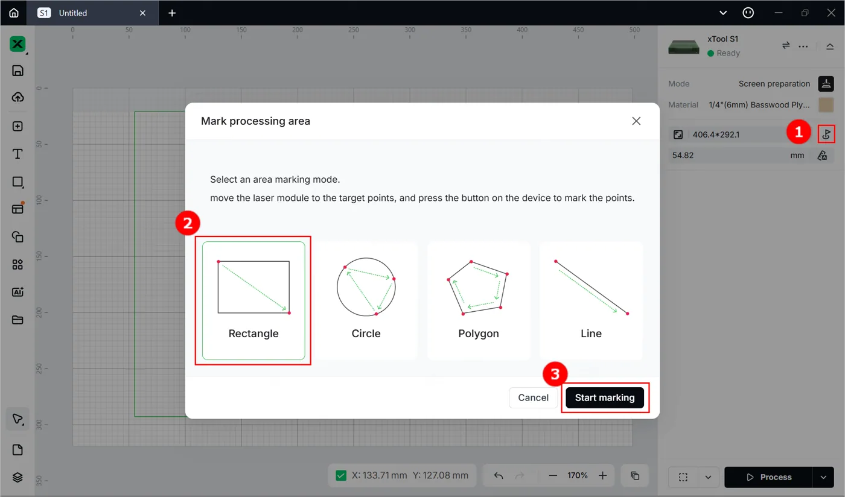Open the layout panel icon with orange dot
This screenshot has width=845, height=497.
coord(18,209)
